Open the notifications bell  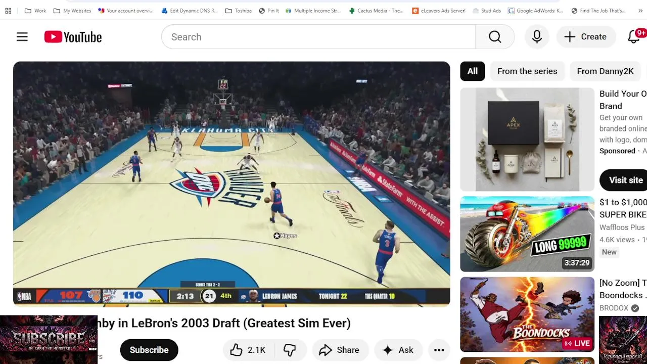(x=634, y=37)
